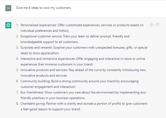Click the text 'knowledgeable support to all customers'

pyautogui.click(x=49, y=42)
